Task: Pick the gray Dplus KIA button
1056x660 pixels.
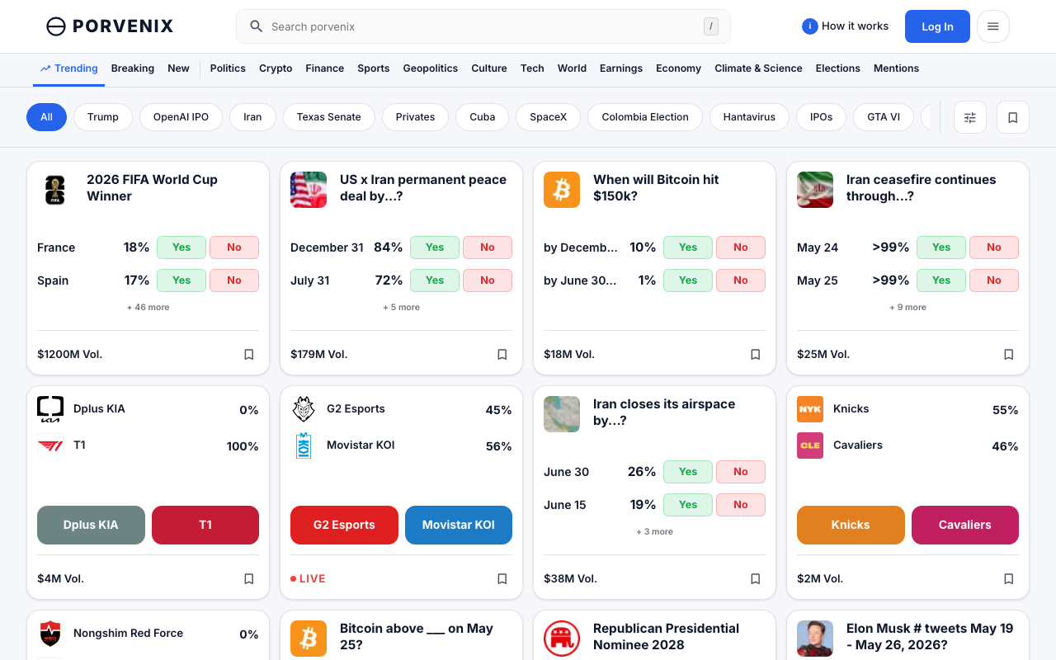Action: tap(91, 525)
